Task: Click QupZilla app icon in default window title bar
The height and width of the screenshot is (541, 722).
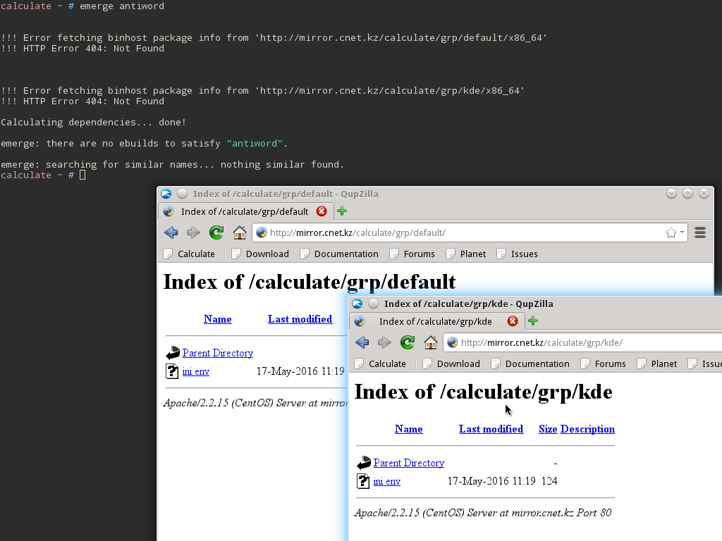Action: (166, 194)
